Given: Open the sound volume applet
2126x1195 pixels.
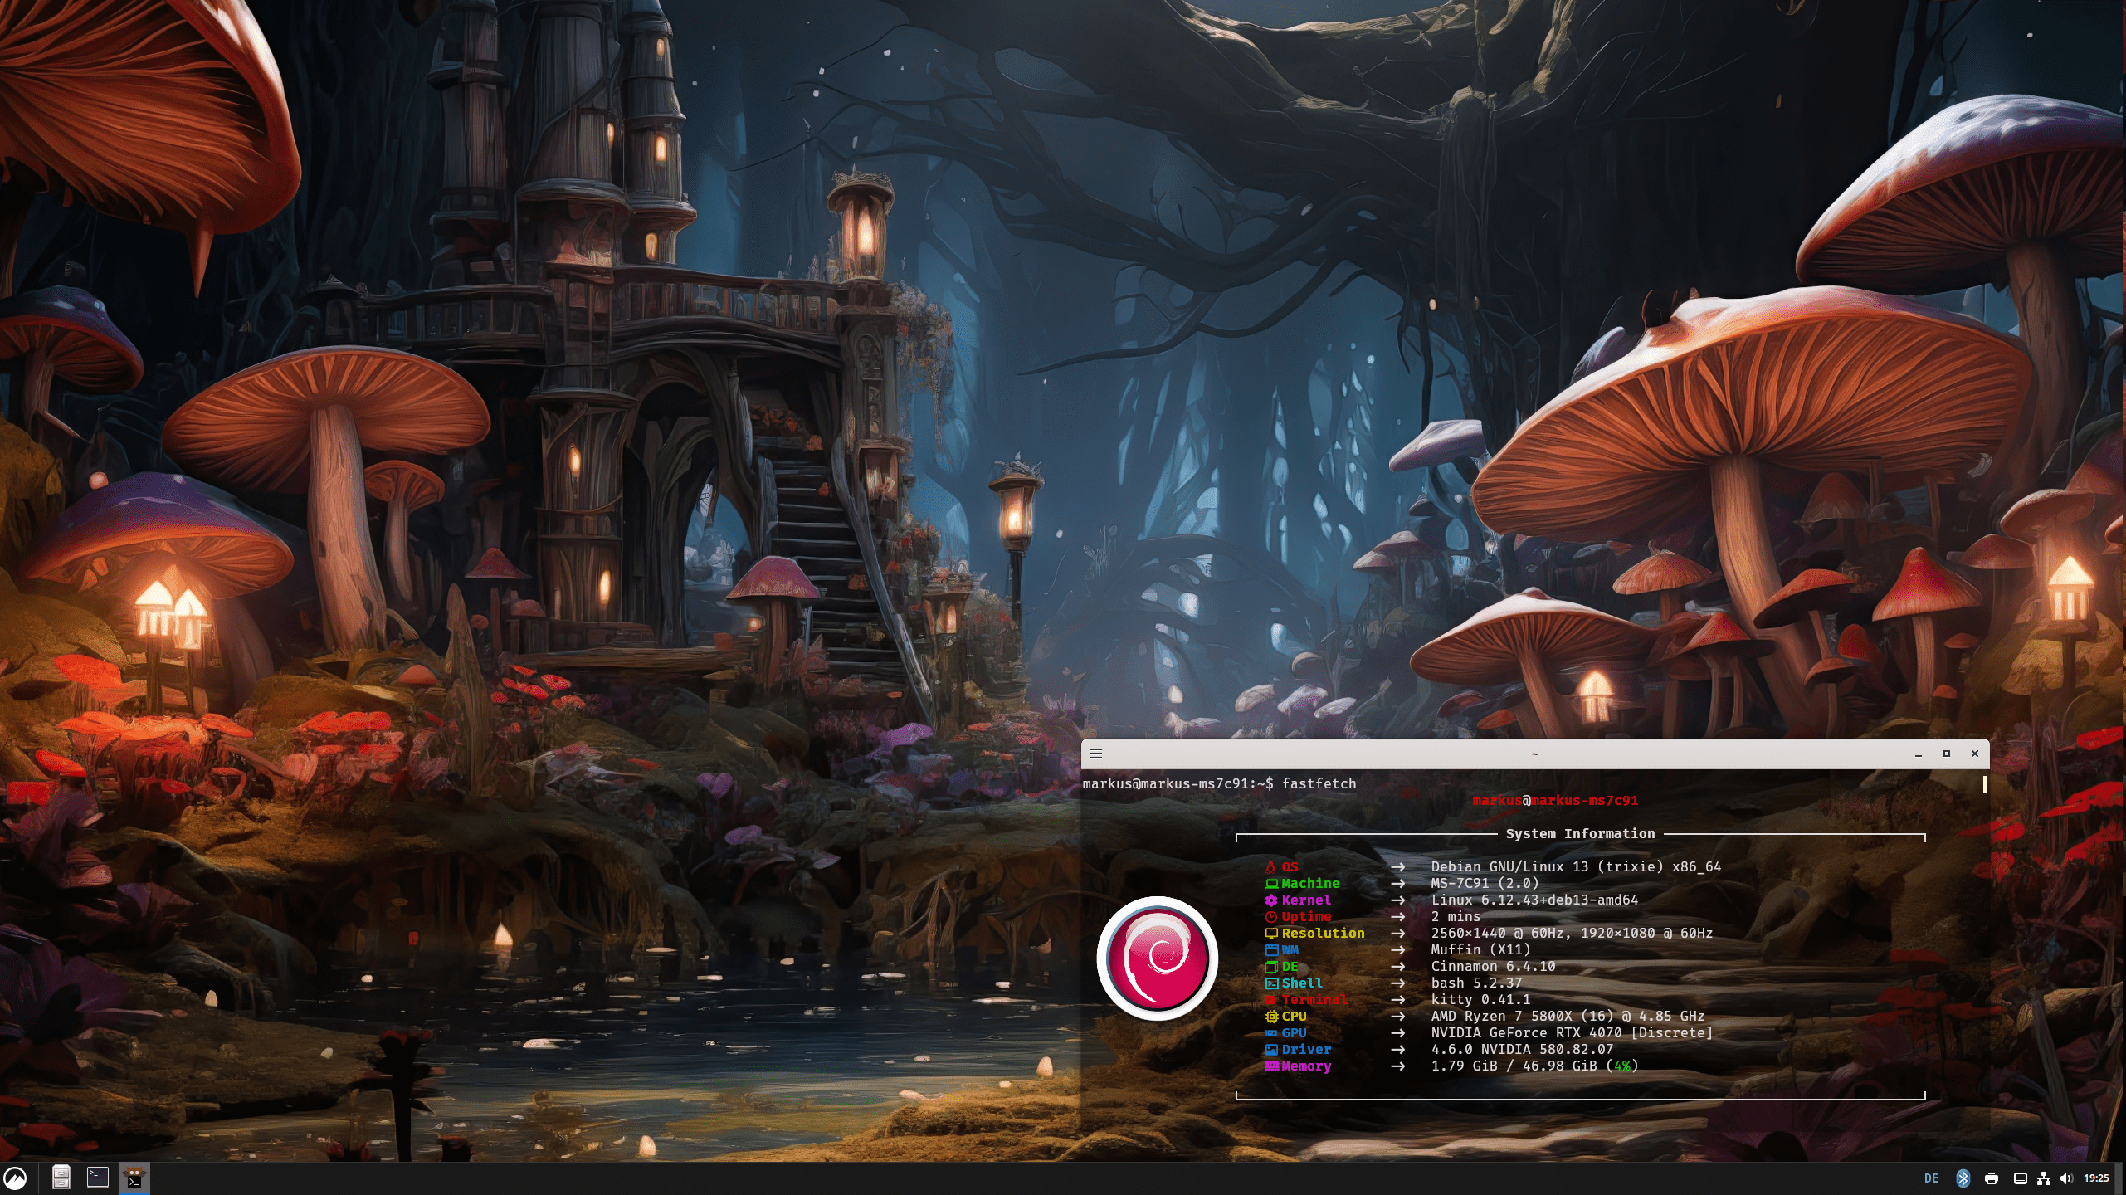Looking at the screenshot, I should click(2066, 1178).
